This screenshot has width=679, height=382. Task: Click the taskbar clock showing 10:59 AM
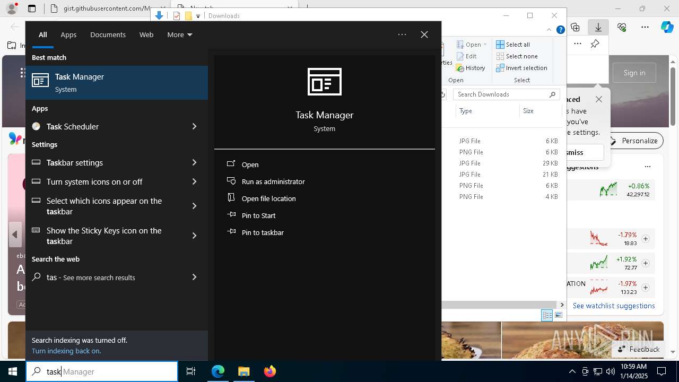[633, 371]
